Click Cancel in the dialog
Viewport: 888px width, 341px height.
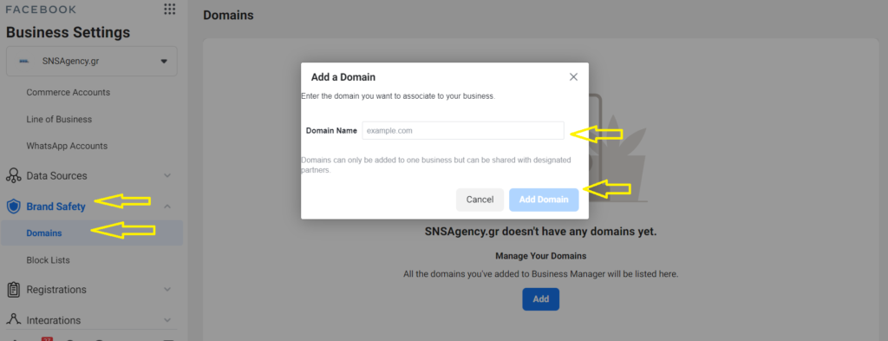(480, 200)
